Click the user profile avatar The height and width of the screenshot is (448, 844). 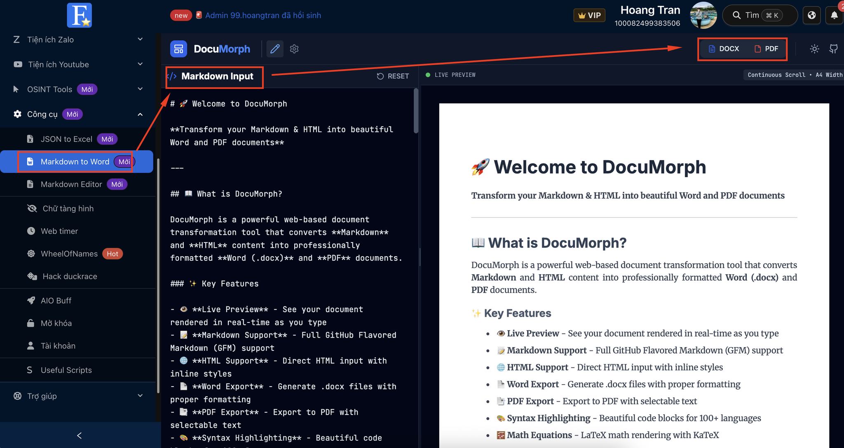(703, 15)
